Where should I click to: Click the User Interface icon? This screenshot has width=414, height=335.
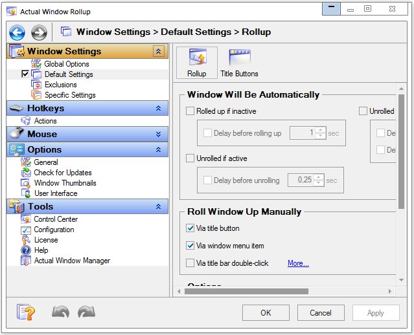[26, 193]
